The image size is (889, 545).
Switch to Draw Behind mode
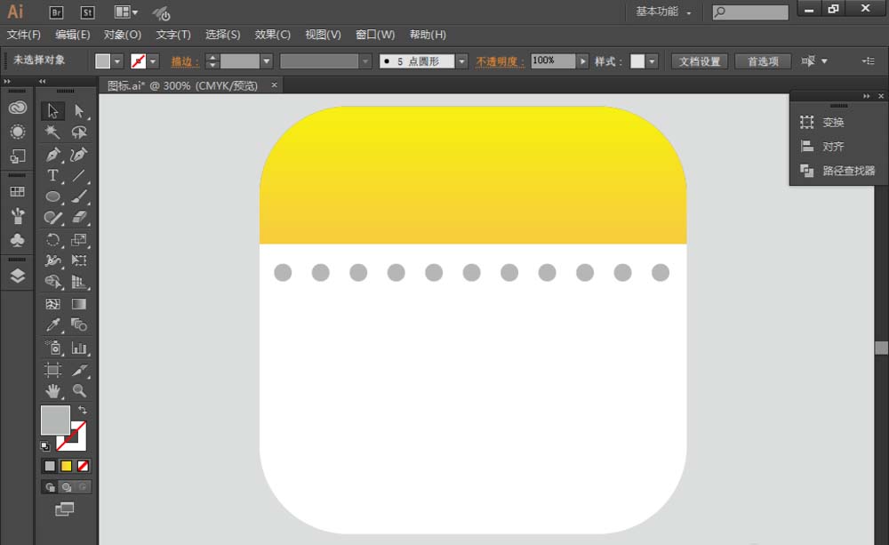click(67, 487)
